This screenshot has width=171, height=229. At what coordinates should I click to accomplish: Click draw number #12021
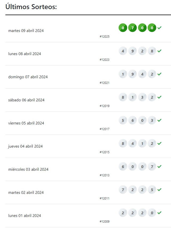click(x=104, y=83)
